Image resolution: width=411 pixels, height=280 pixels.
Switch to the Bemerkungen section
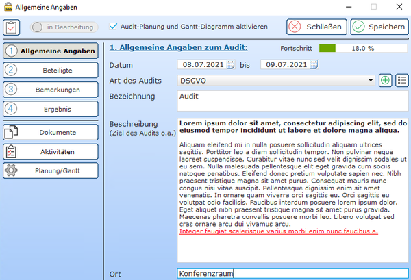click(x=51, y=90)
